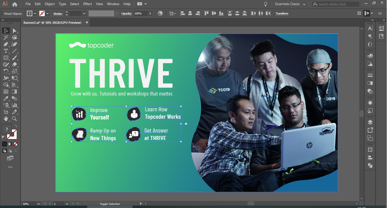Reset to default fill and stroke
Viewport: 389px width, 208px height.
tap(3, 137)
